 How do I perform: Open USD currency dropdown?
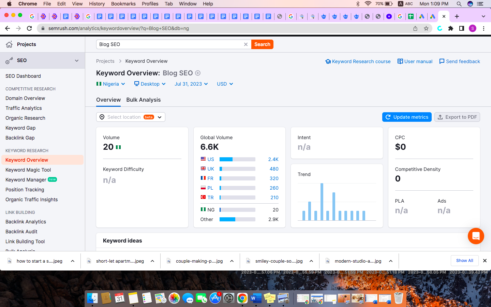(x=225, y=84)
